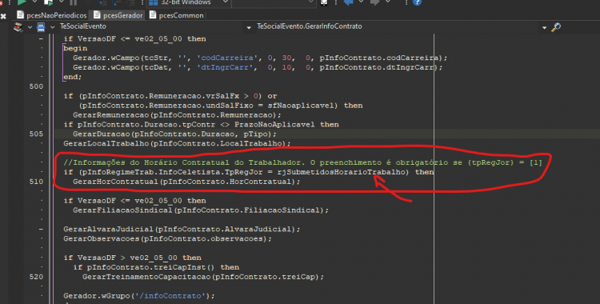Click the 'begin' keyword line
The width and height of the screenshot is (600, 304).
[x=75, y=48]
